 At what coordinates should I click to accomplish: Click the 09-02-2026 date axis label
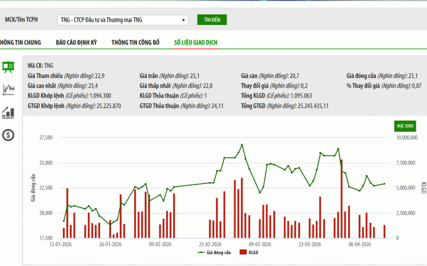tap(160, 244)
